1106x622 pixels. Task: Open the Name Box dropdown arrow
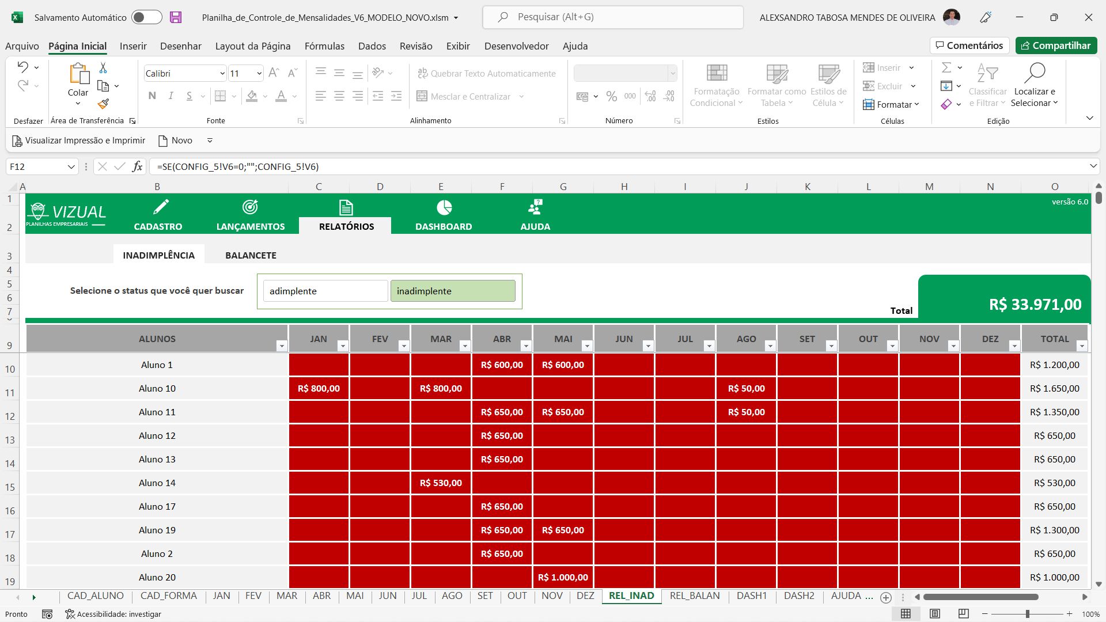coord(71,166)
